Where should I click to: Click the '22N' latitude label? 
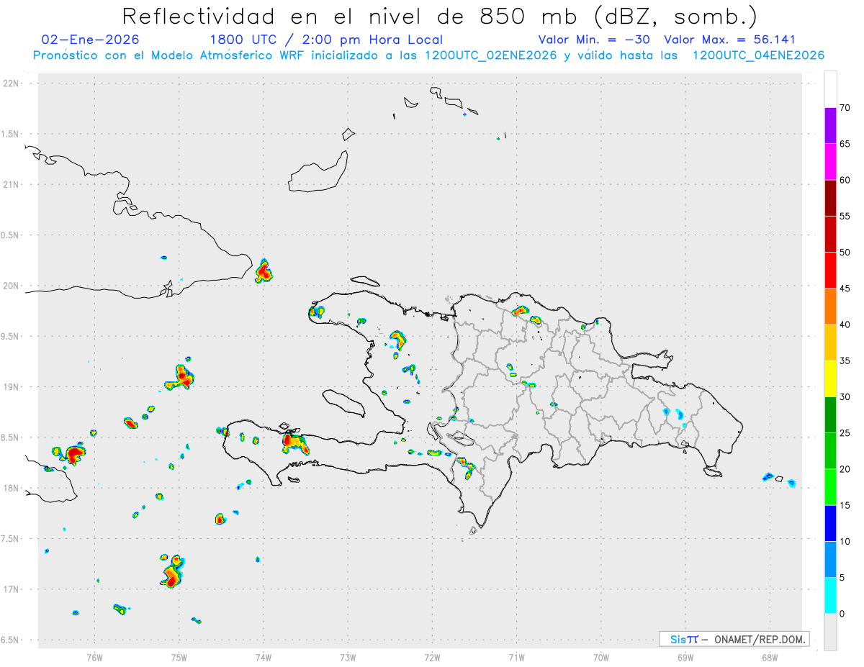(x=12, y=83)
